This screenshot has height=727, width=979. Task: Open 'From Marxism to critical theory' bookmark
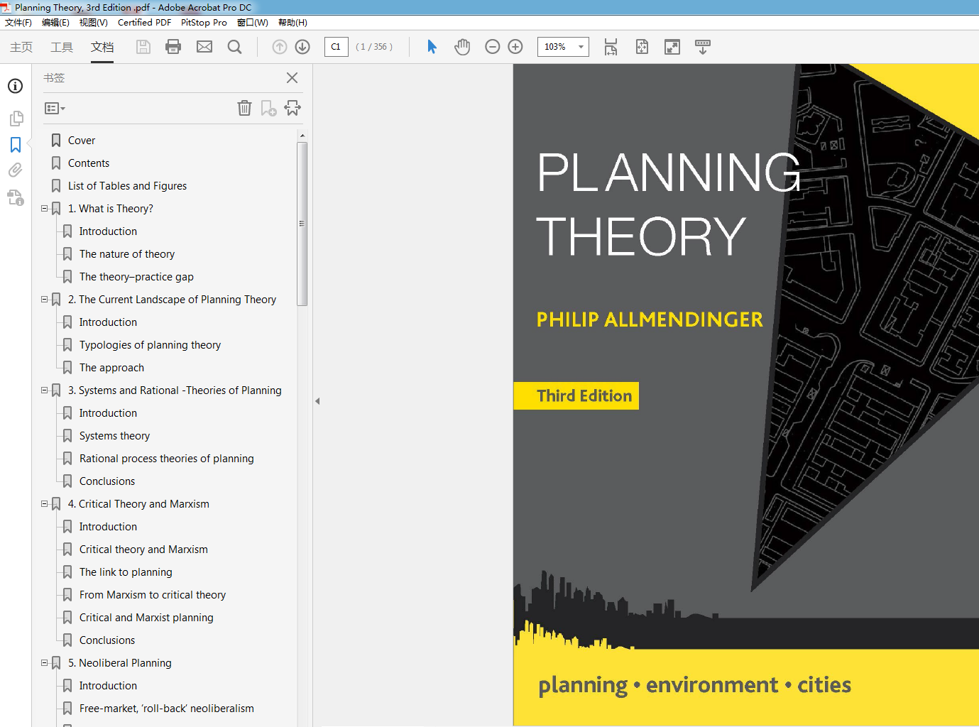[153, 595]
